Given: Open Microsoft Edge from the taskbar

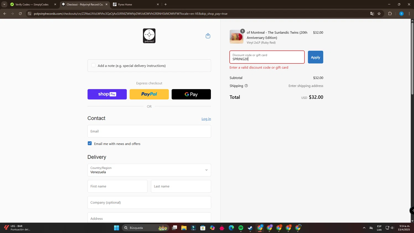Looking at the screenshot, I should point(231,228).
